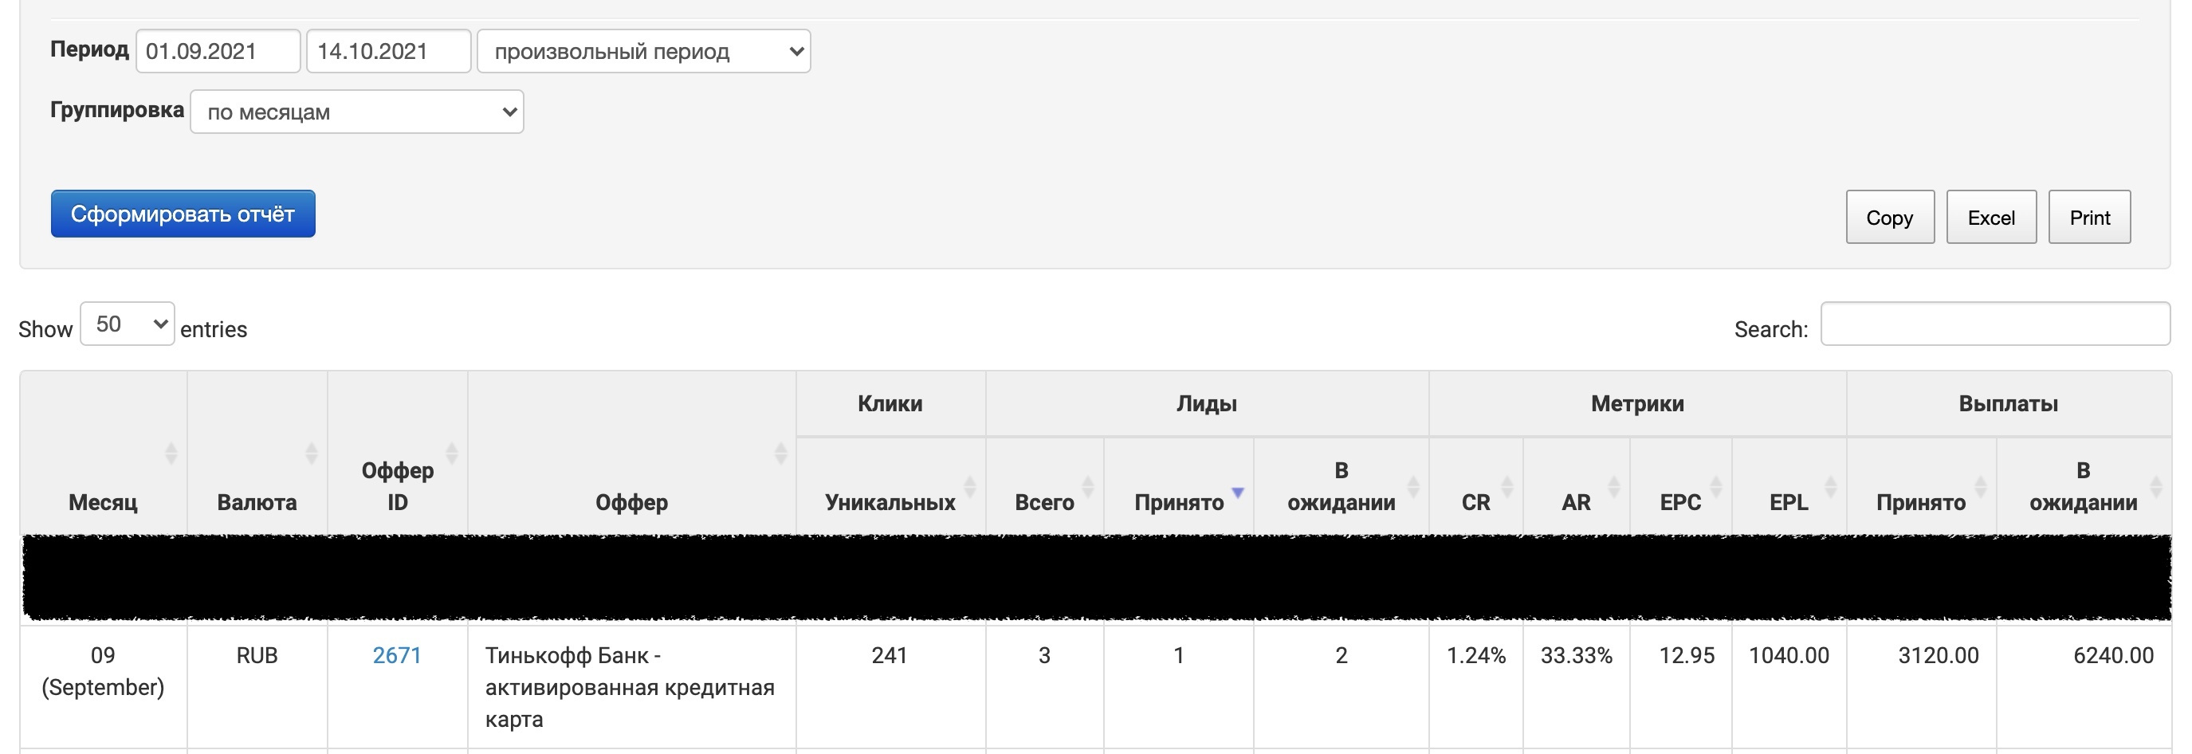Click the Print button
This screenshot has height=754, width=2192.
pos(2089,218)
